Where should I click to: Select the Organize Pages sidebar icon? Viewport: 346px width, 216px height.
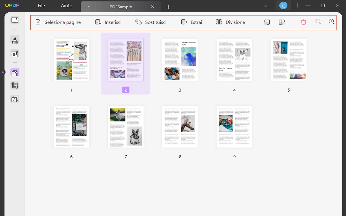(15, 73)
